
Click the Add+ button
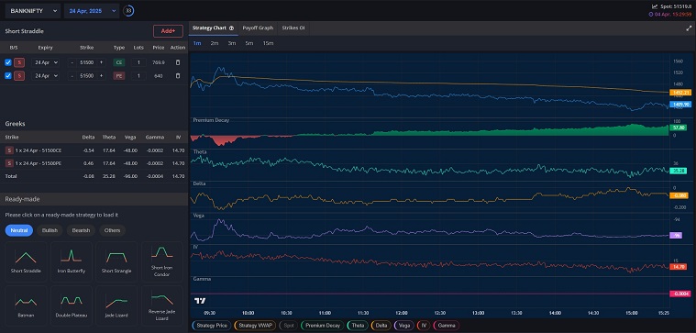(168, 31)
